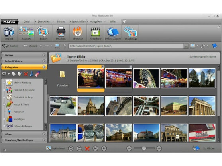Click the blue book icon beside sorting
Viewport: 222px width, 166px height.
pyautogui.click(x=215, y=46)
